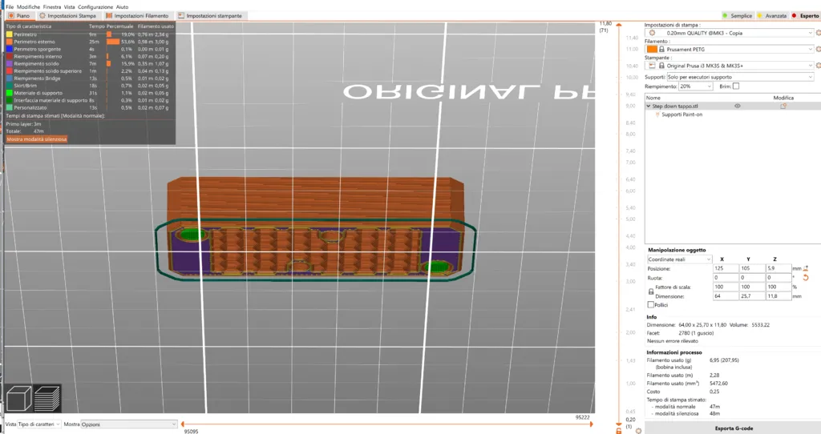
Task: Select the layers preview view icon
Action: (x=47, y=398)
